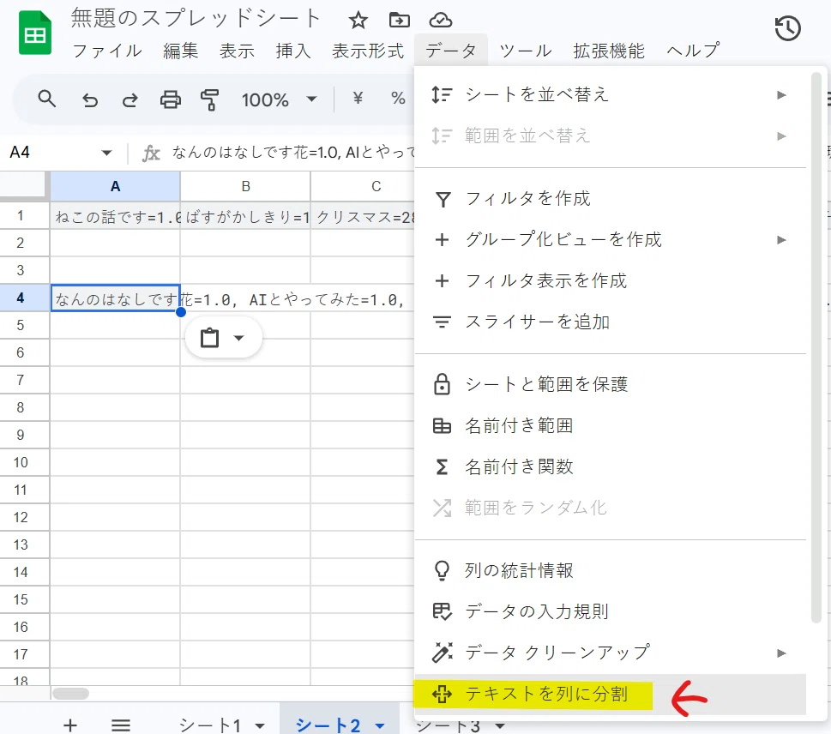Choose 列の統計情報
Screen dimensions: 831x734
point(610,570)
